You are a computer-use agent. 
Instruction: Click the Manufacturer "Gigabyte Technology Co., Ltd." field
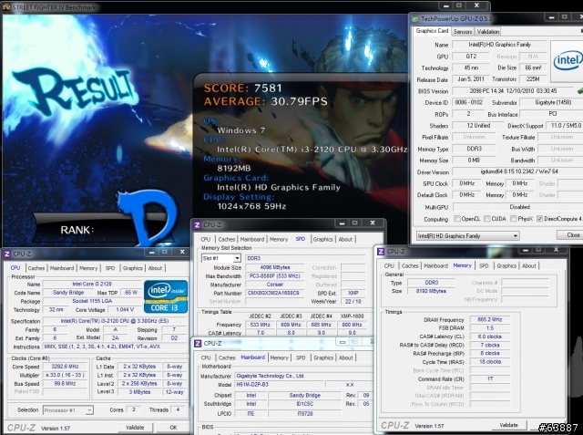[303, 376]
